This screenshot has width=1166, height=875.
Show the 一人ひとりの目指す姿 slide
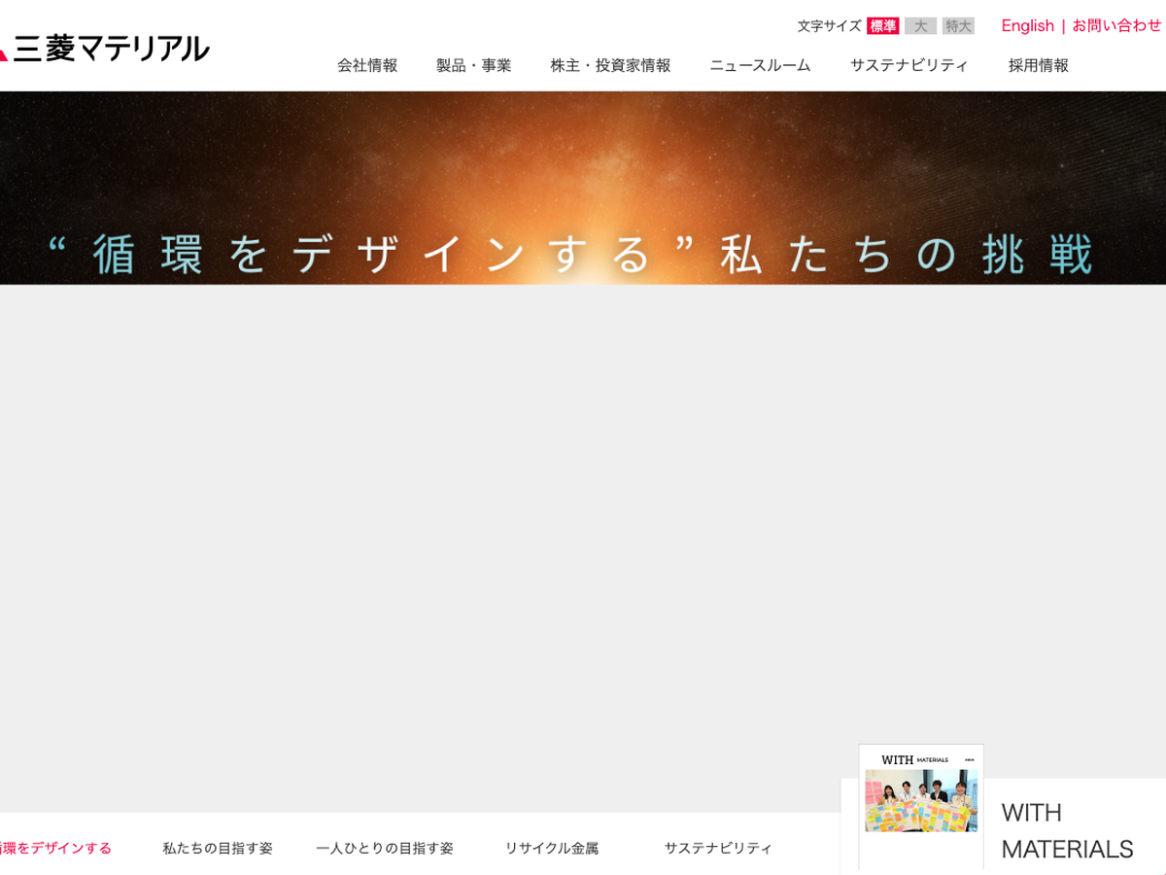point(385,848)
